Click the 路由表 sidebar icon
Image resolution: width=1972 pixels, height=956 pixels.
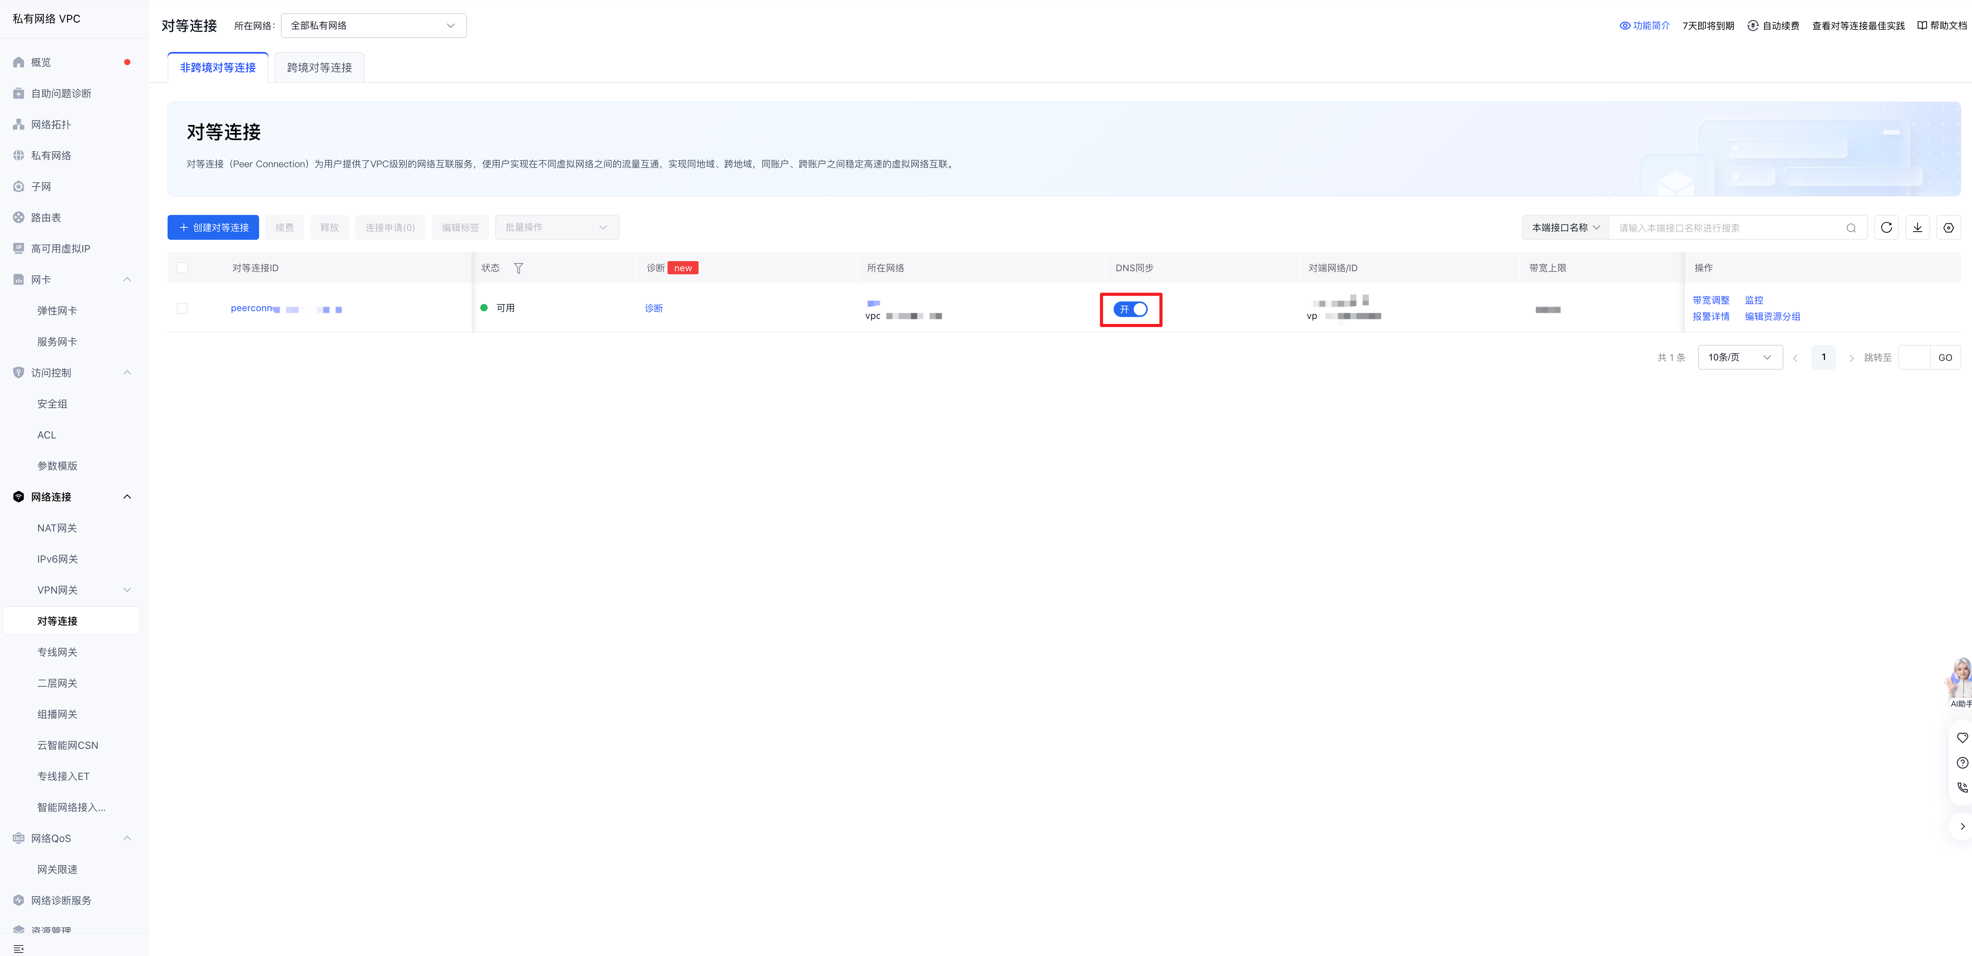[18, 218]
